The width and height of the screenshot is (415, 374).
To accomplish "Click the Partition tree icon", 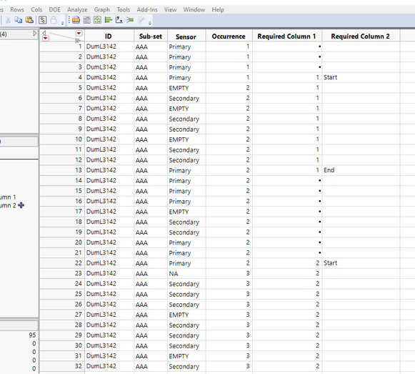I will [130, 20].
